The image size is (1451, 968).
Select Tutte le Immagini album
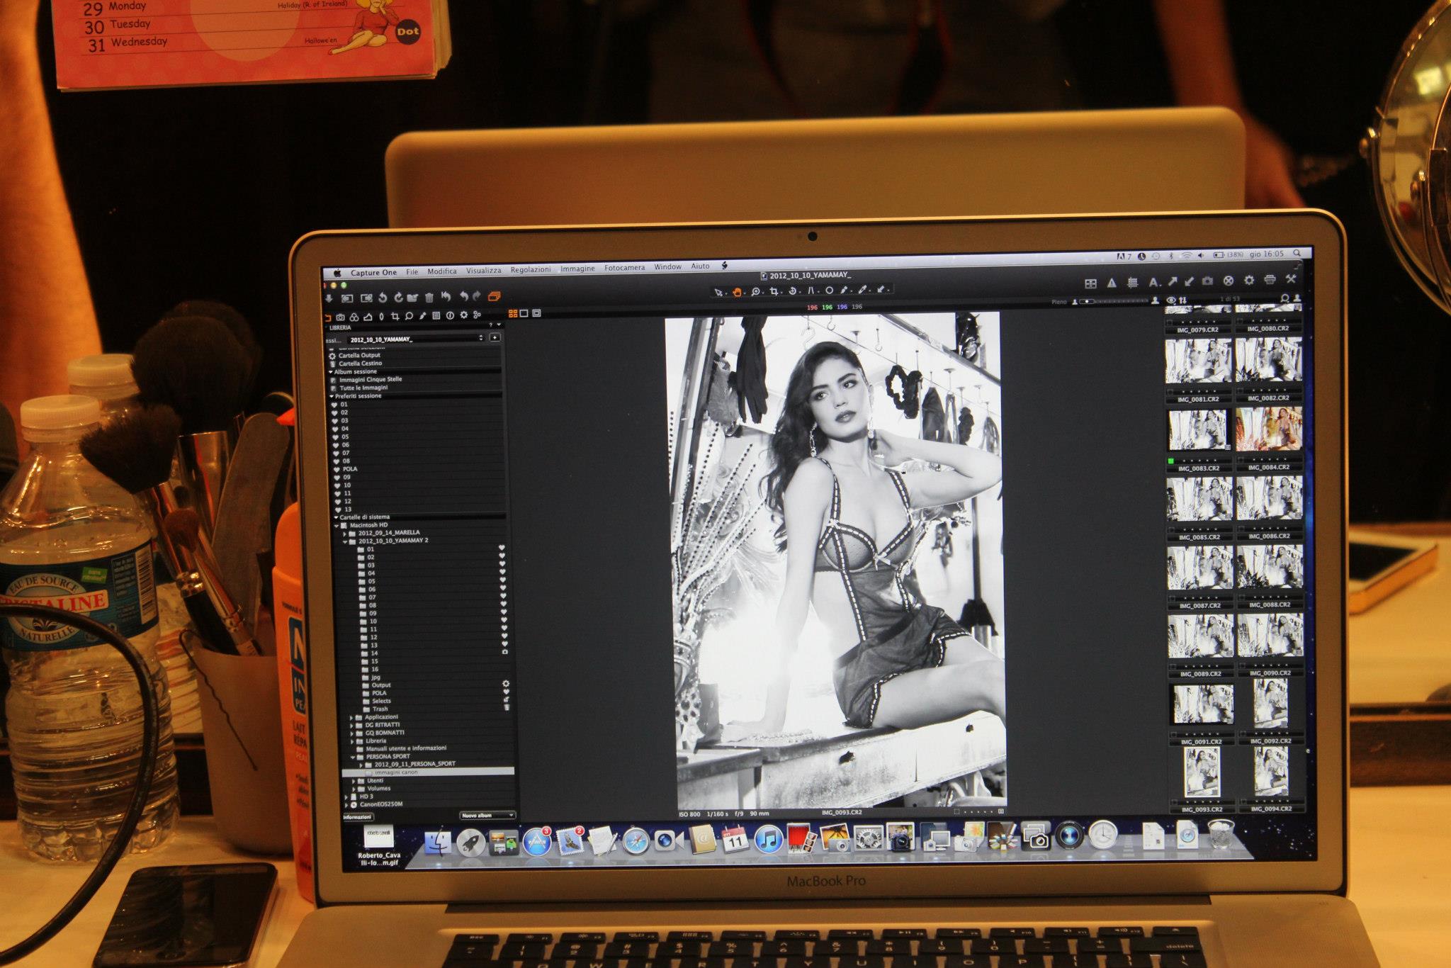click(x=363, y=388)
